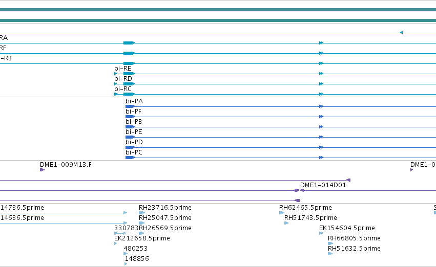
Task: Select the bi-PD protein label
Action: coord(134,142)
